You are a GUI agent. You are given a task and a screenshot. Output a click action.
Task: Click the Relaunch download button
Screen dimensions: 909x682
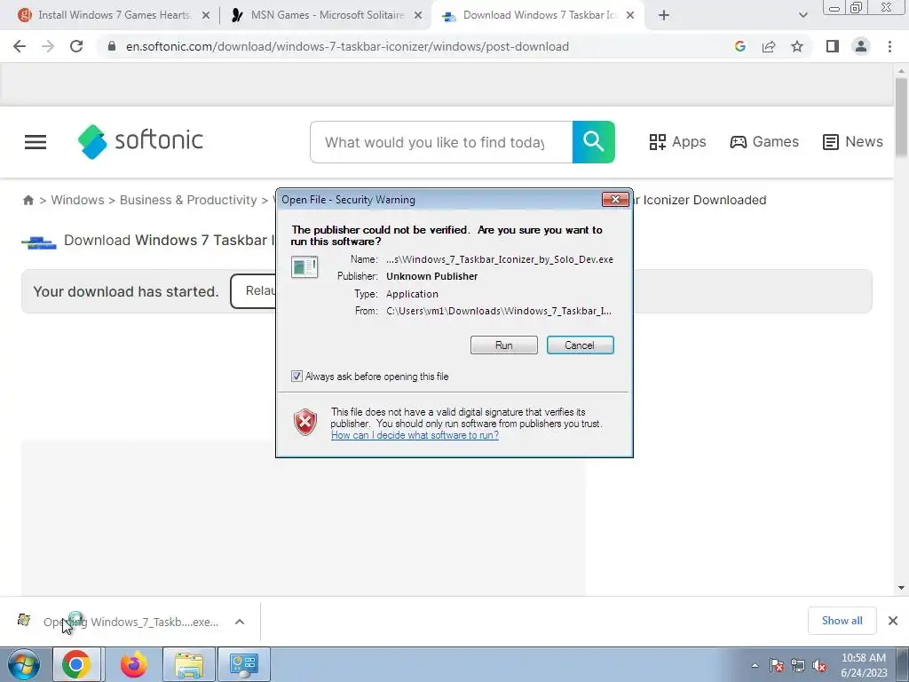(253, 291)
